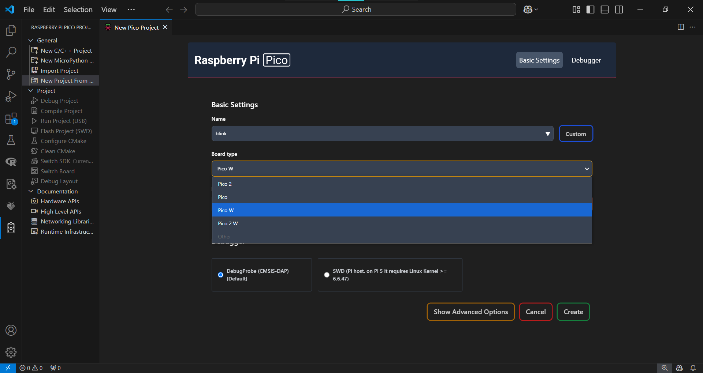Toggle the Secondary Side Bar visibility
Image resolution: width=703 pixels, height=373 pixels.
[619, 10]
